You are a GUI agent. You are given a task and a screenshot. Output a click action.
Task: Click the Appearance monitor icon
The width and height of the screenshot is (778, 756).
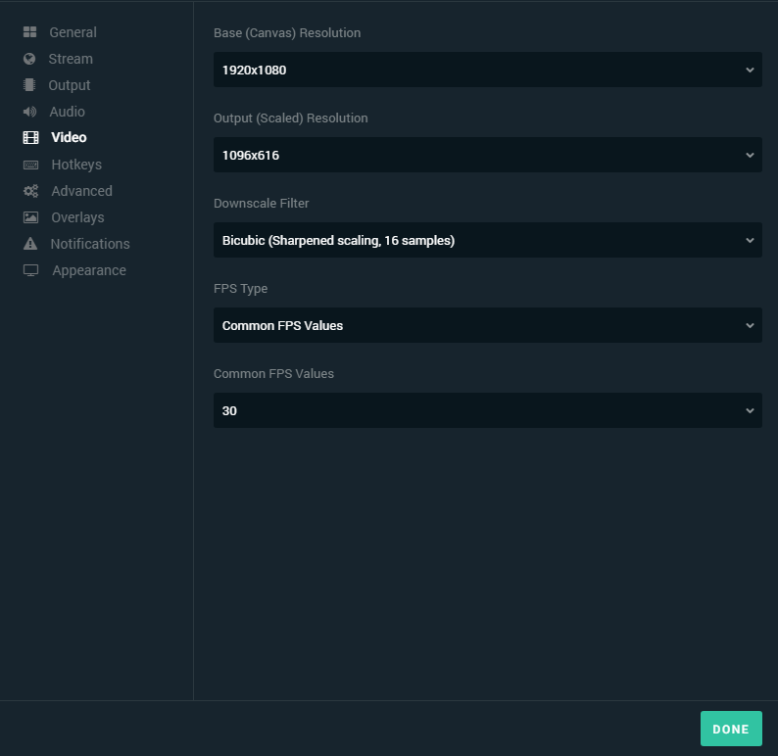click(x=30, y=270)
